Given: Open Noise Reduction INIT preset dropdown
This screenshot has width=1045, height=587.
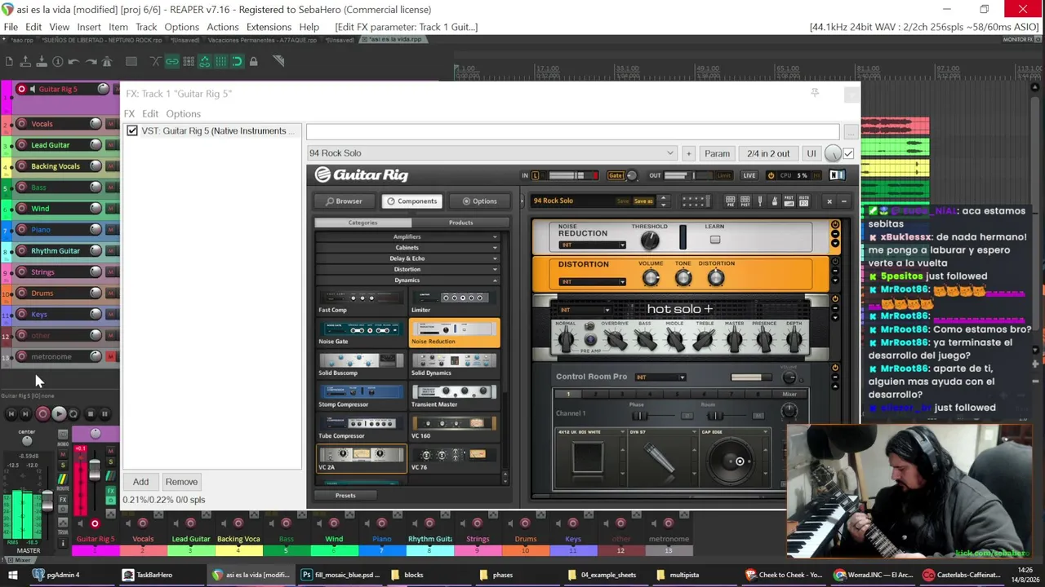Looking at the screenshot, I should [x=592, y=245].
